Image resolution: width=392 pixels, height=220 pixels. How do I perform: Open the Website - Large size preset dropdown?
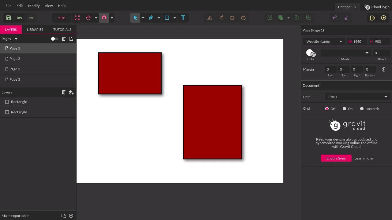pyautogui.click(x=324, y=42)
